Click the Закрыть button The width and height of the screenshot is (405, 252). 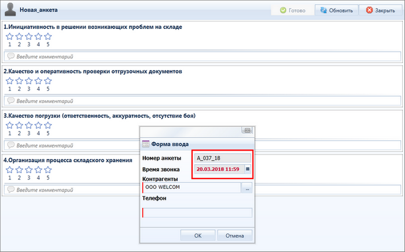(x=380, y=10)
